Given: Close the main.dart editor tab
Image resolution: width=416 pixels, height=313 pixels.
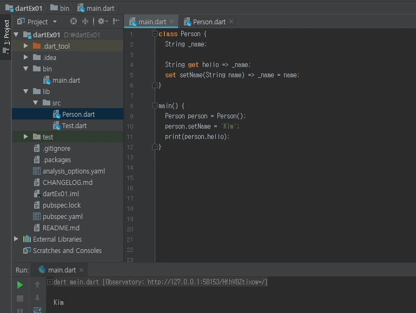Looking at the screenshot, I should click(172, 22).
